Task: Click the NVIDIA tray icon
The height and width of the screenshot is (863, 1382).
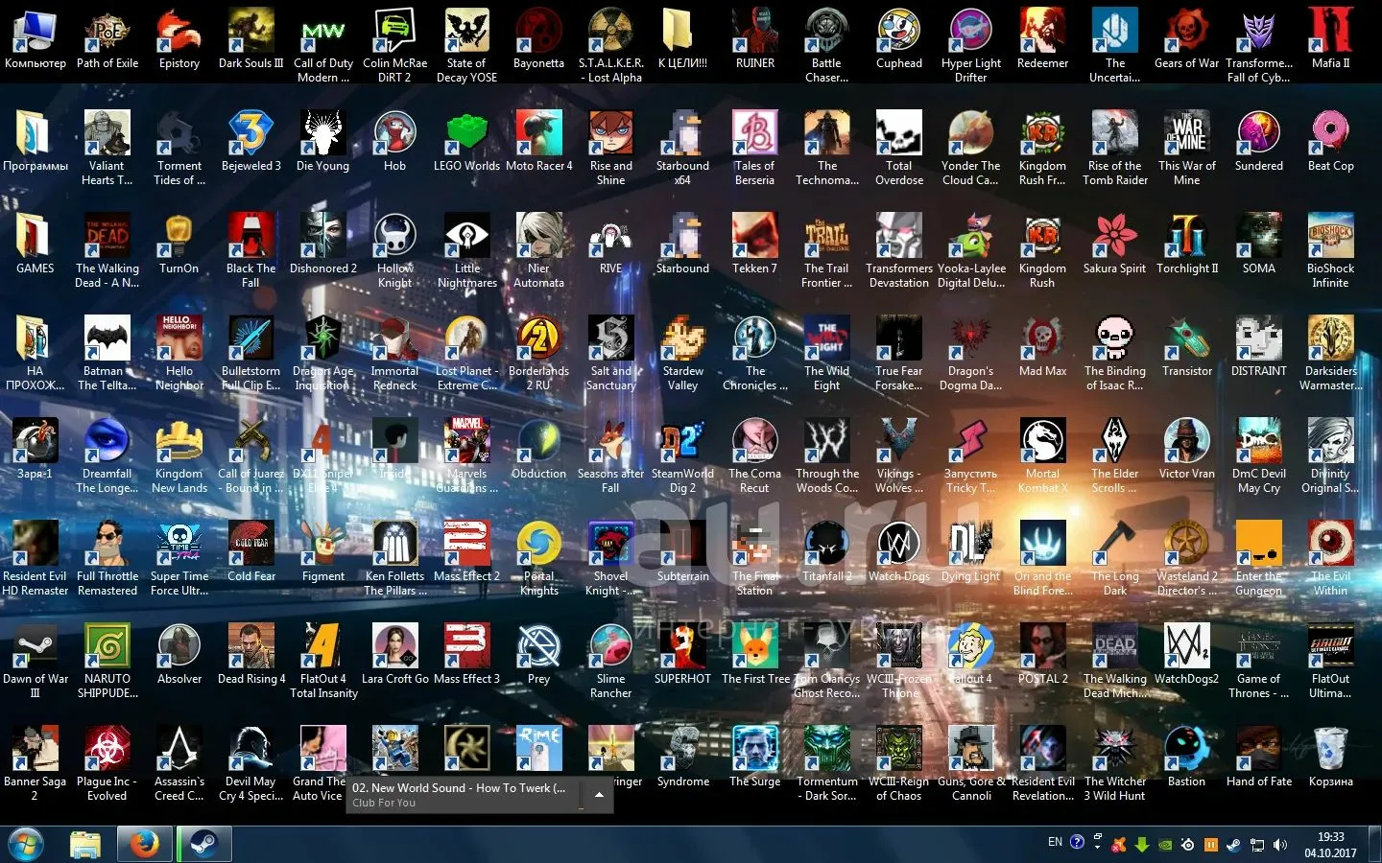Action: point(1164,845)
